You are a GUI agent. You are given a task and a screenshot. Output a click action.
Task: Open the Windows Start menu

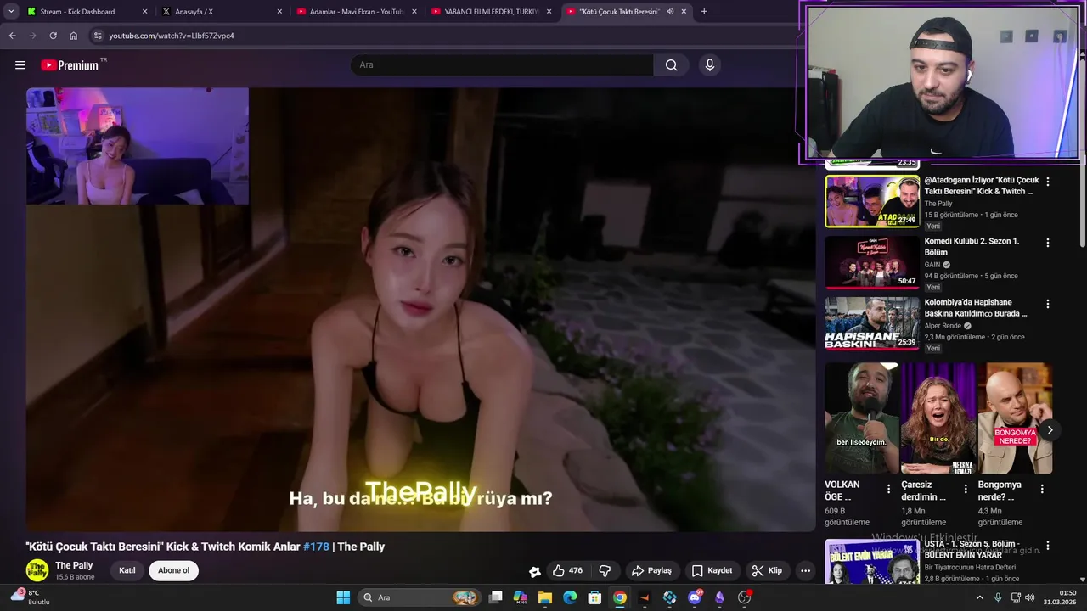[343, 597]
